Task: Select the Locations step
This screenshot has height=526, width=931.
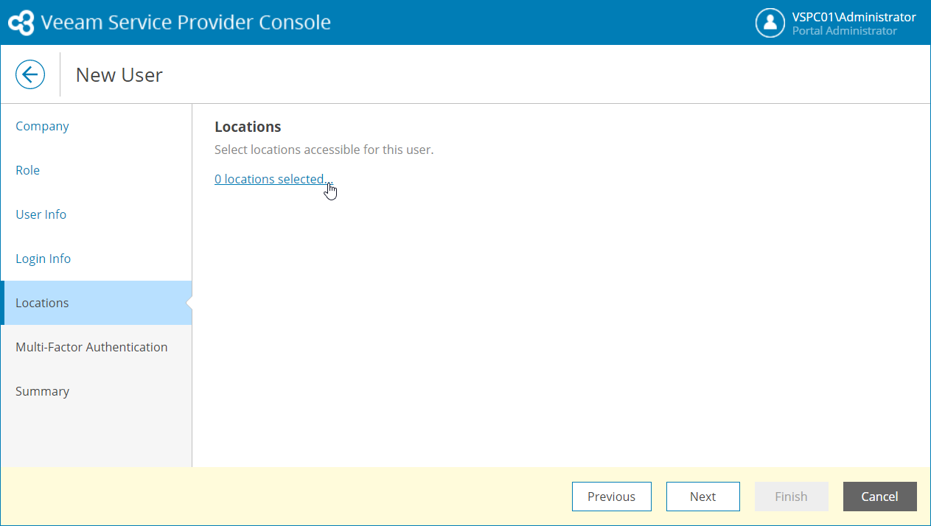Action: (96, 303)
